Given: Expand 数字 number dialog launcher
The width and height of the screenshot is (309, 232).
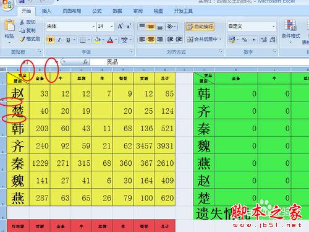Looking at the screenshot, I should [x=274, y=51].
